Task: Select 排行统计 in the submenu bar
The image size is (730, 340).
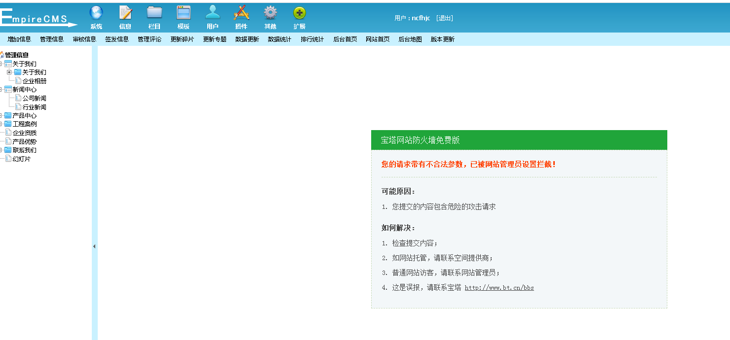Action: [312, 39]
